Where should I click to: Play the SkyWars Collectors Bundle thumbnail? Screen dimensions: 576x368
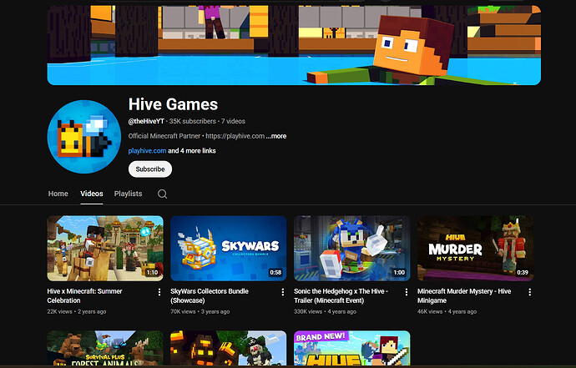pyautogui.click(x=228, y=248)
